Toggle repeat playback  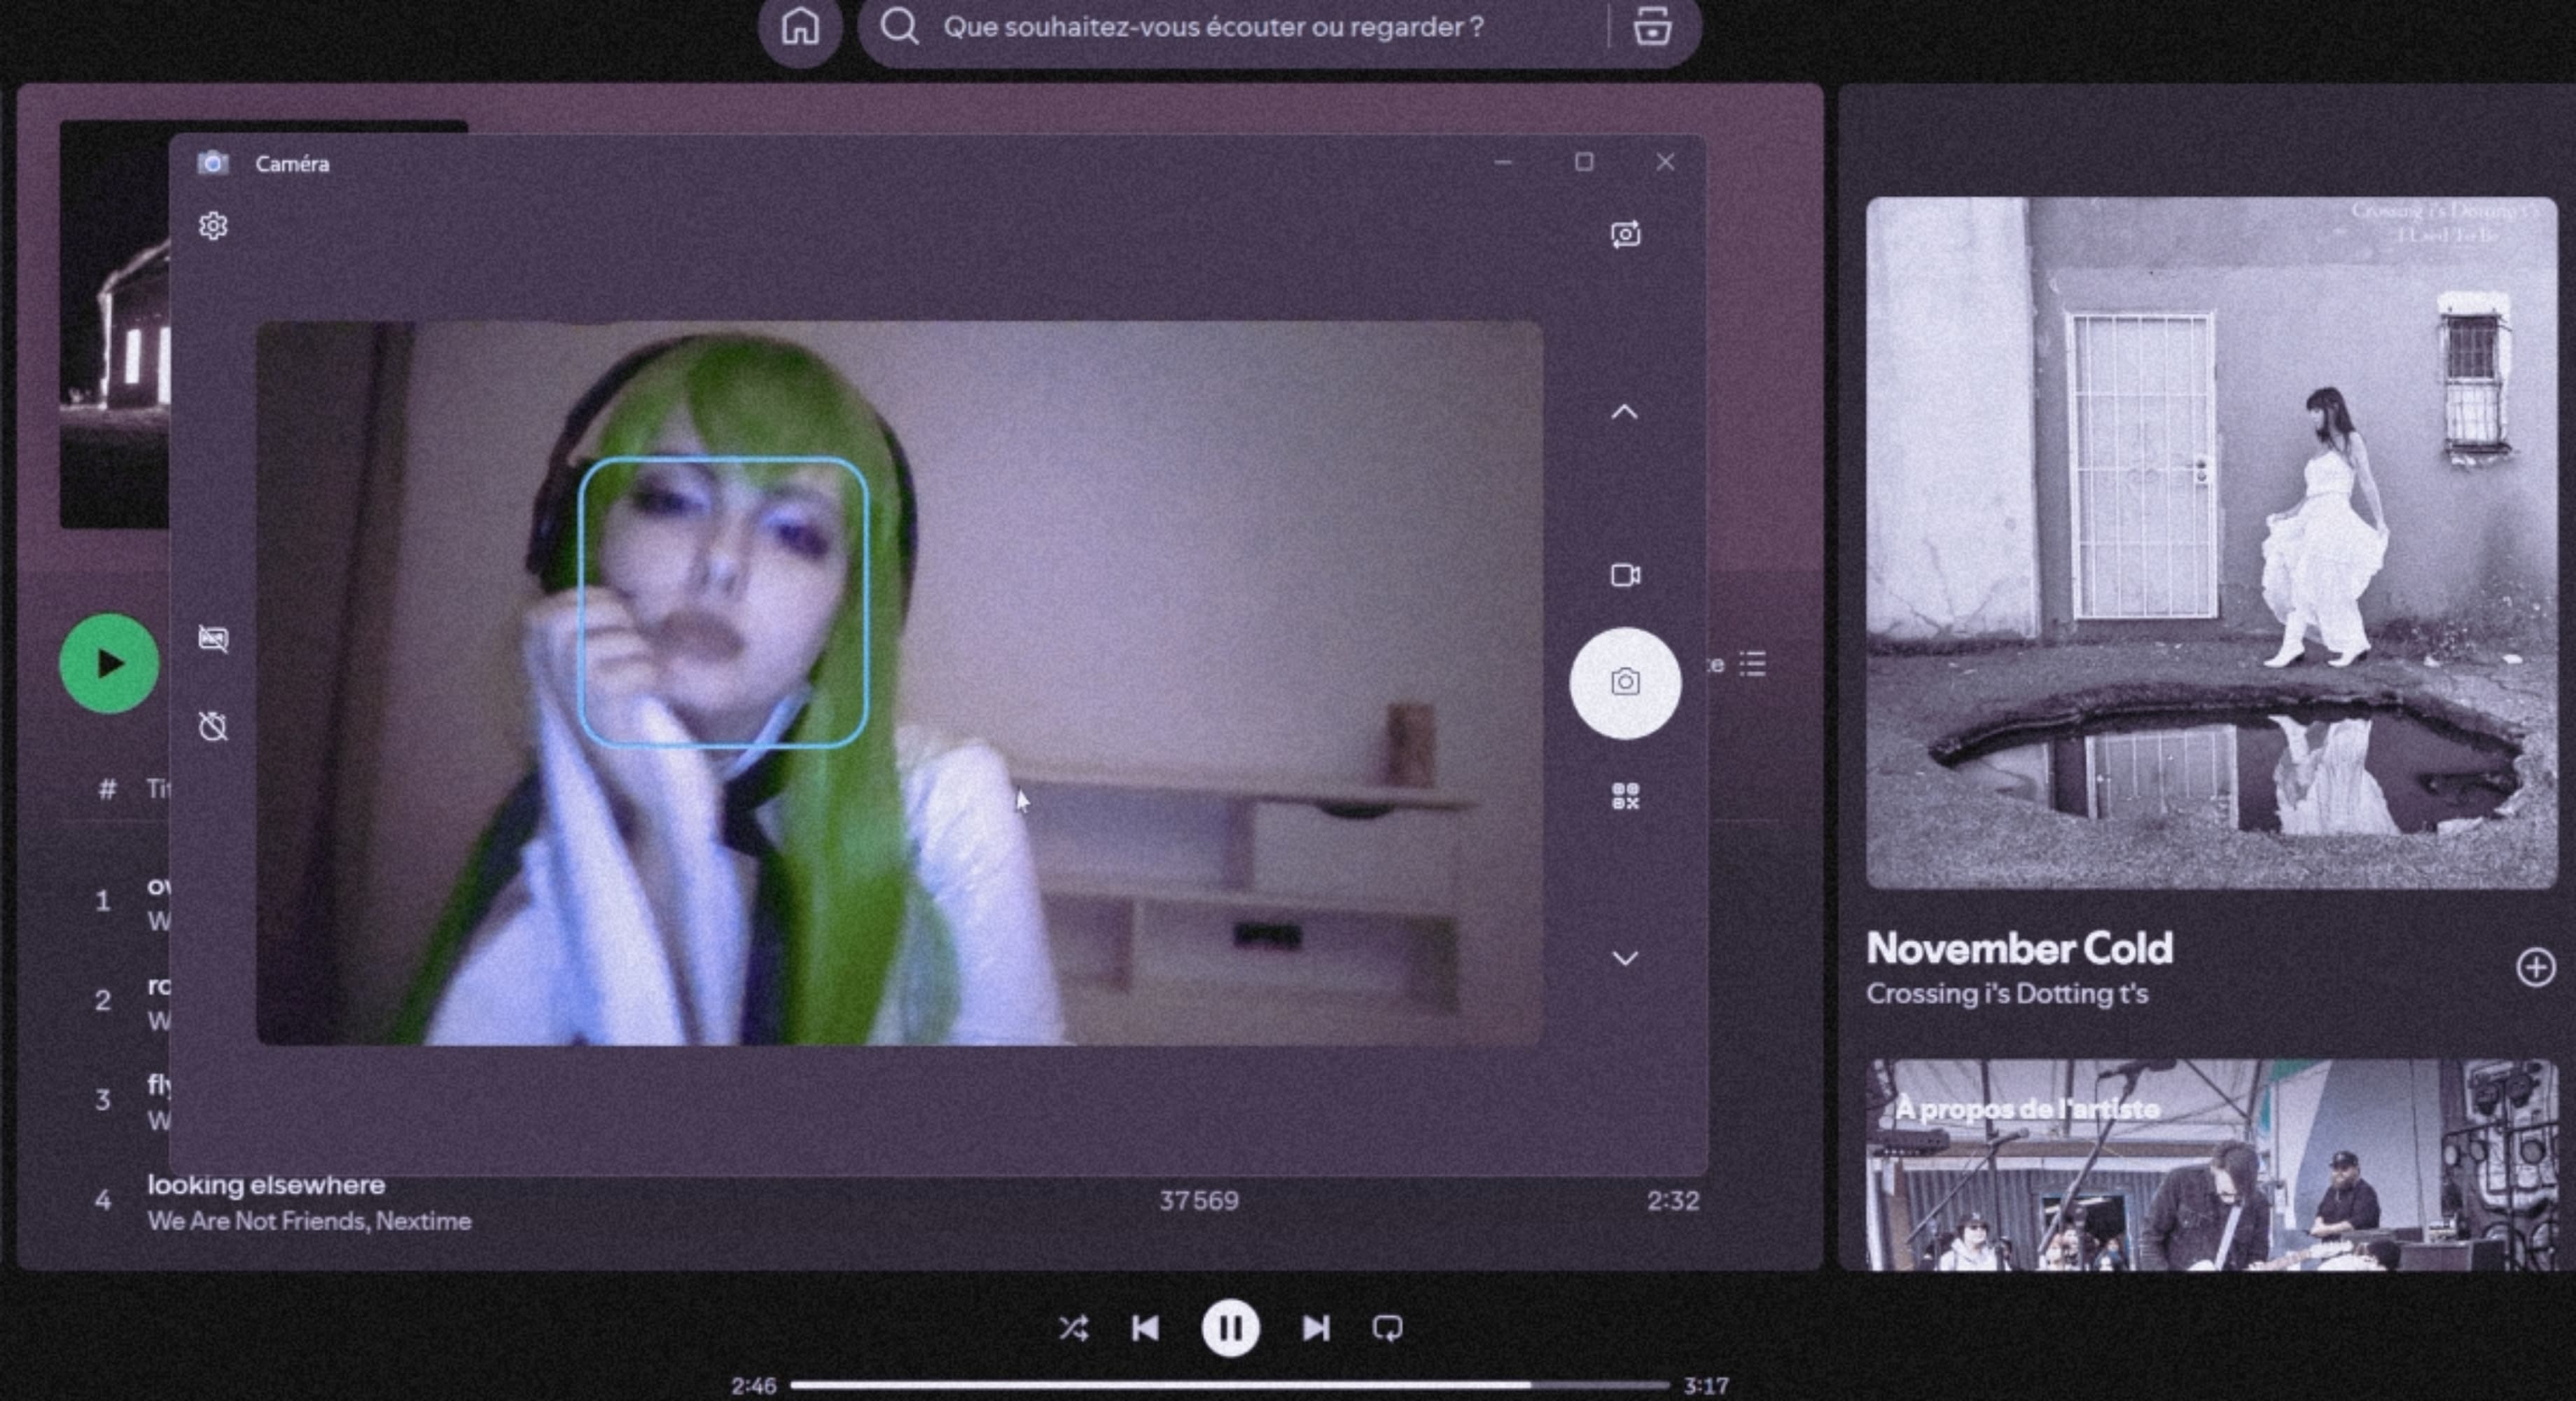click(x=1387, y=1328)
